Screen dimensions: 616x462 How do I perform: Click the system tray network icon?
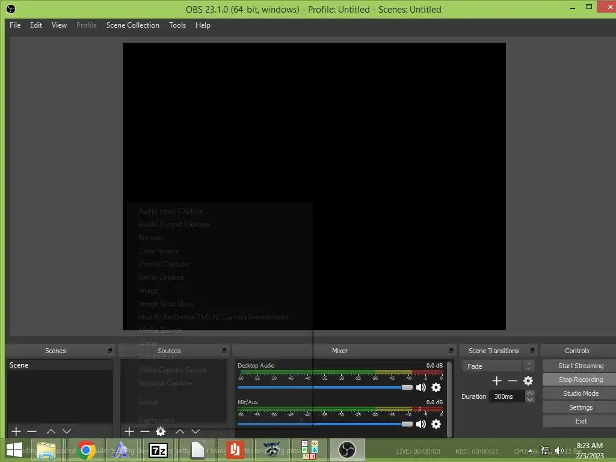tap(545, 450)
